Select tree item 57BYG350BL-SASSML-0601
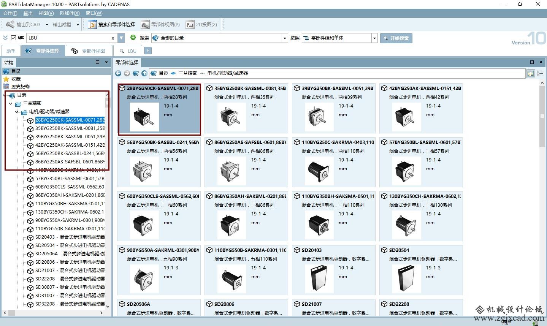 pyautogui.click(x=70, y=179)
